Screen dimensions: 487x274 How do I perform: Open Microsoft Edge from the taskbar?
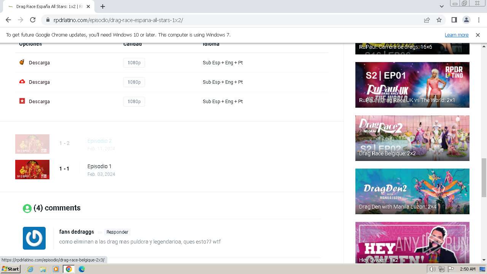pyautogui.click(x=81, y=269)
